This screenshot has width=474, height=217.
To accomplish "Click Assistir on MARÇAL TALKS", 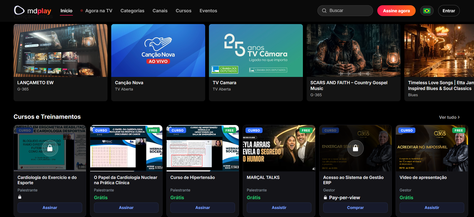I will [279, 207].
